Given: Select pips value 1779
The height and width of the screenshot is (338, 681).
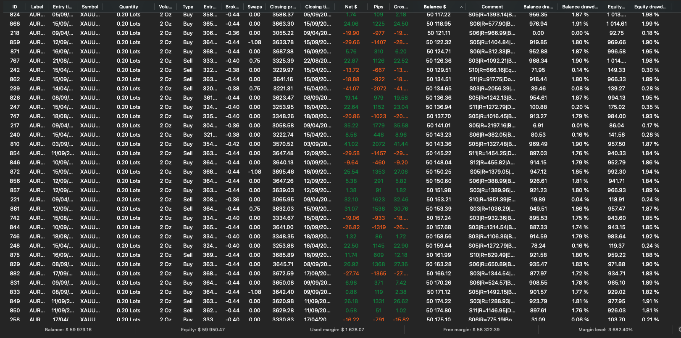Looking at the screenshot, I should [x=379, y=126].
